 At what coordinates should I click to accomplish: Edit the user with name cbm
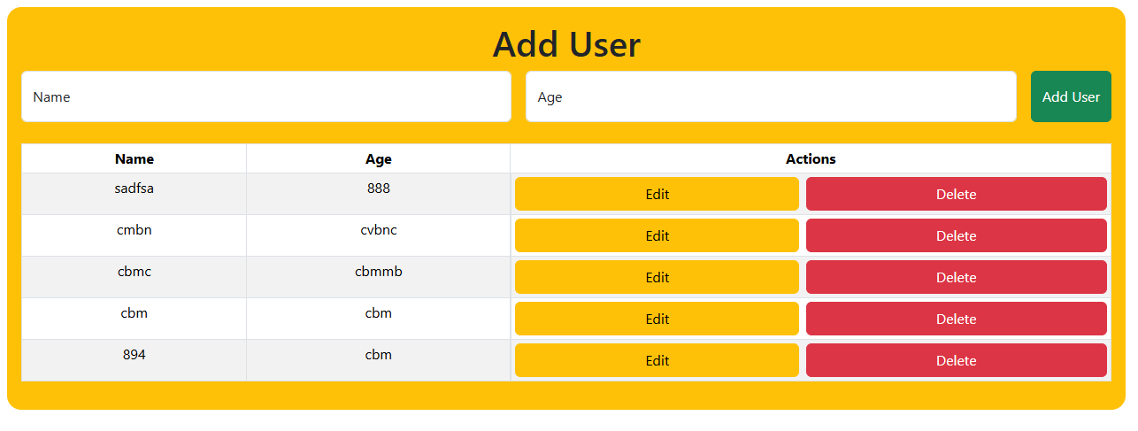[657, 319]
